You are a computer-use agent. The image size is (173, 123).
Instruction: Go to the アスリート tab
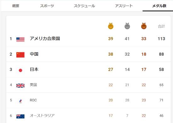point(124,6)
